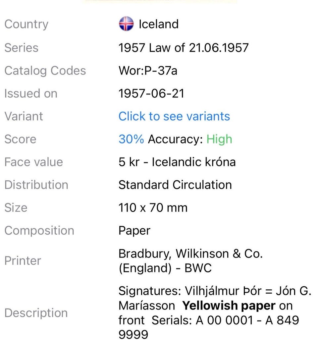Tap the issue date 1957-06-21
318x347 pixels.
click(x=151, y=93)
